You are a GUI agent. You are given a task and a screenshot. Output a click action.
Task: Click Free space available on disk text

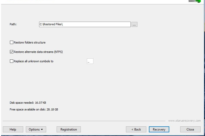click(x=34, y=109)
